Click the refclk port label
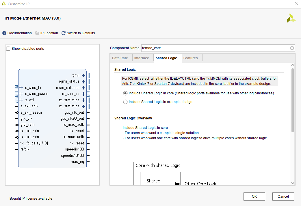The image size is (301, 206). [x=25, y=149]
